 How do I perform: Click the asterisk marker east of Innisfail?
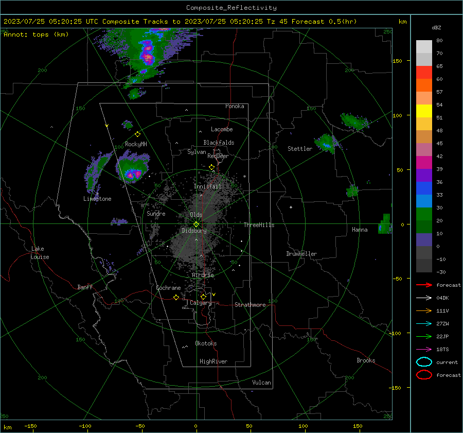[244, 177]
